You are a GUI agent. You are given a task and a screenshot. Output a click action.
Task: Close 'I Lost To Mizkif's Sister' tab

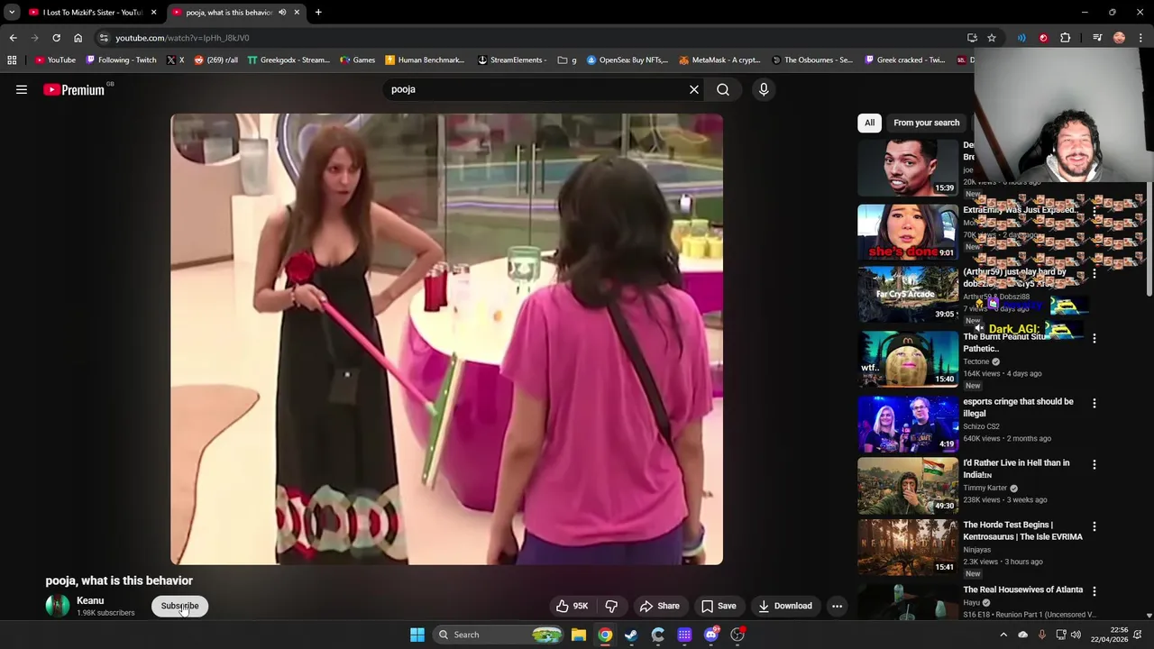click(153, 13)
